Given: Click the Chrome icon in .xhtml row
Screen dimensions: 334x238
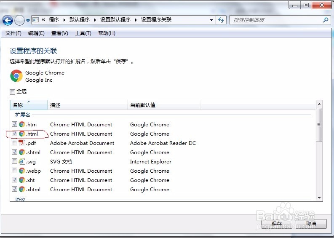Looking at the screenshot, I should 22,189.
